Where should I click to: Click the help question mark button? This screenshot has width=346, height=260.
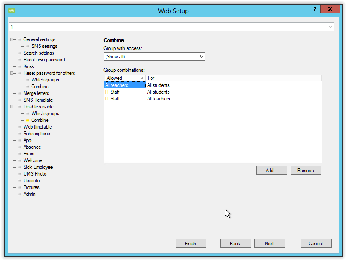(314, 9)
